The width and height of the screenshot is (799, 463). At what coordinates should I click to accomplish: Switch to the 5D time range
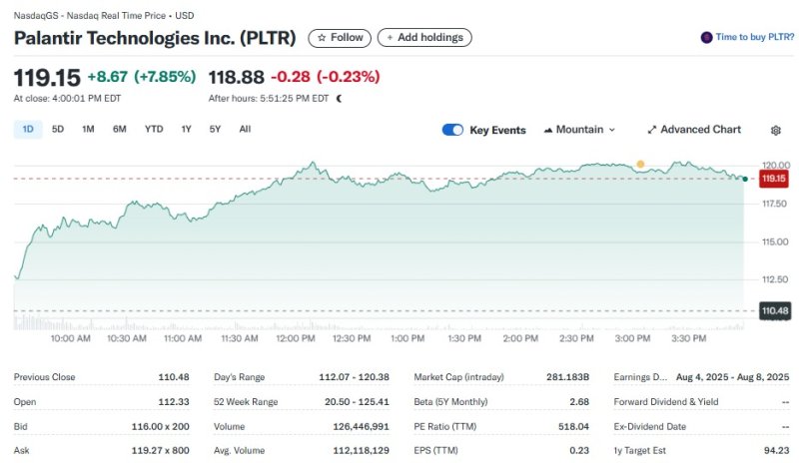pos(58,129)
